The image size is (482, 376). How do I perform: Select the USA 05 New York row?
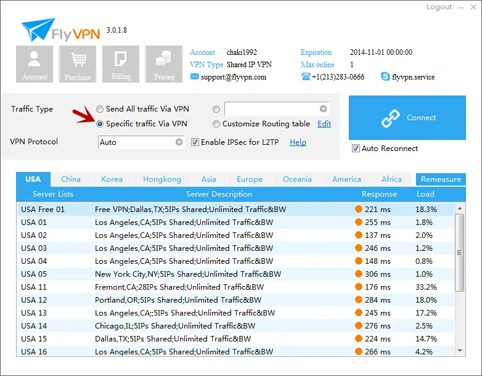(x=235, y=274)
